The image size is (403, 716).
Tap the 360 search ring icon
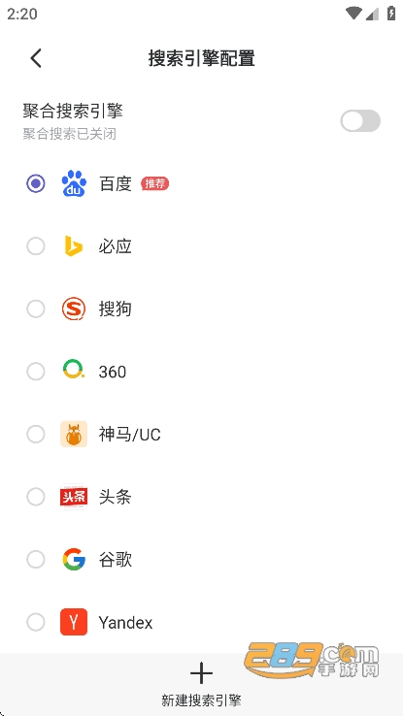pyautogui.click(x=74, y=371)
